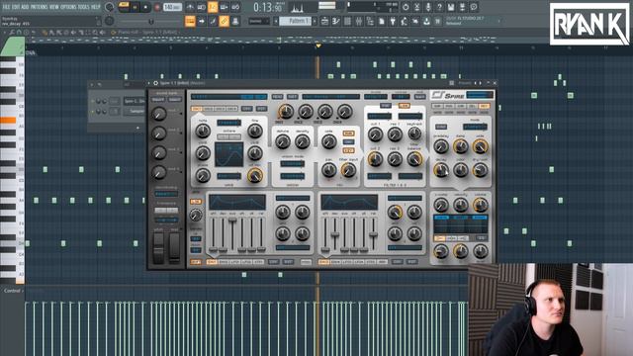The height and width of the screenshot is (356, 633).
Task: Turn the filter cut 1 knob
Action: (x=375, y=134)
